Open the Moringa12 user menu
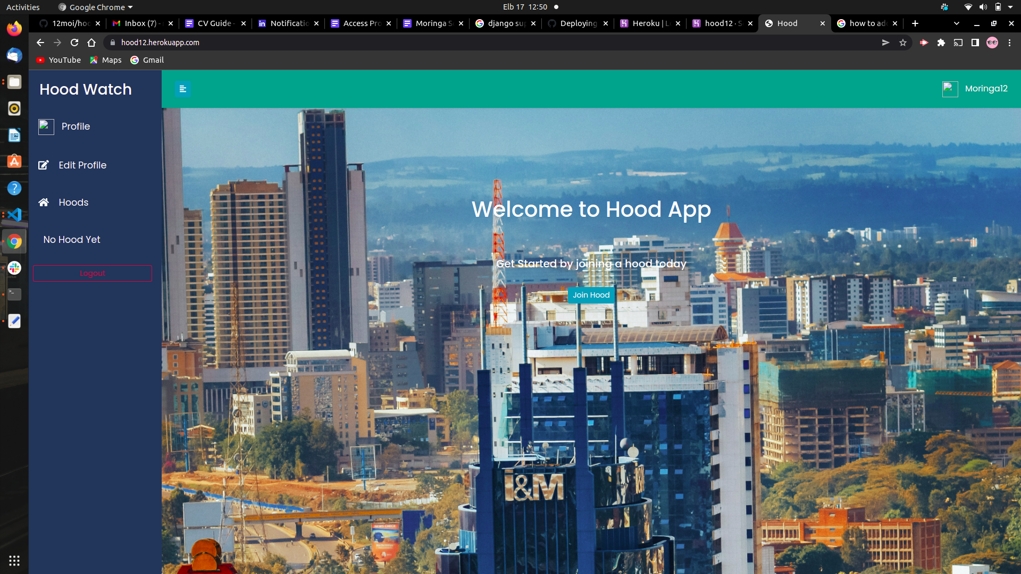This screenshot has height=574, width=1021. [986, 89]
